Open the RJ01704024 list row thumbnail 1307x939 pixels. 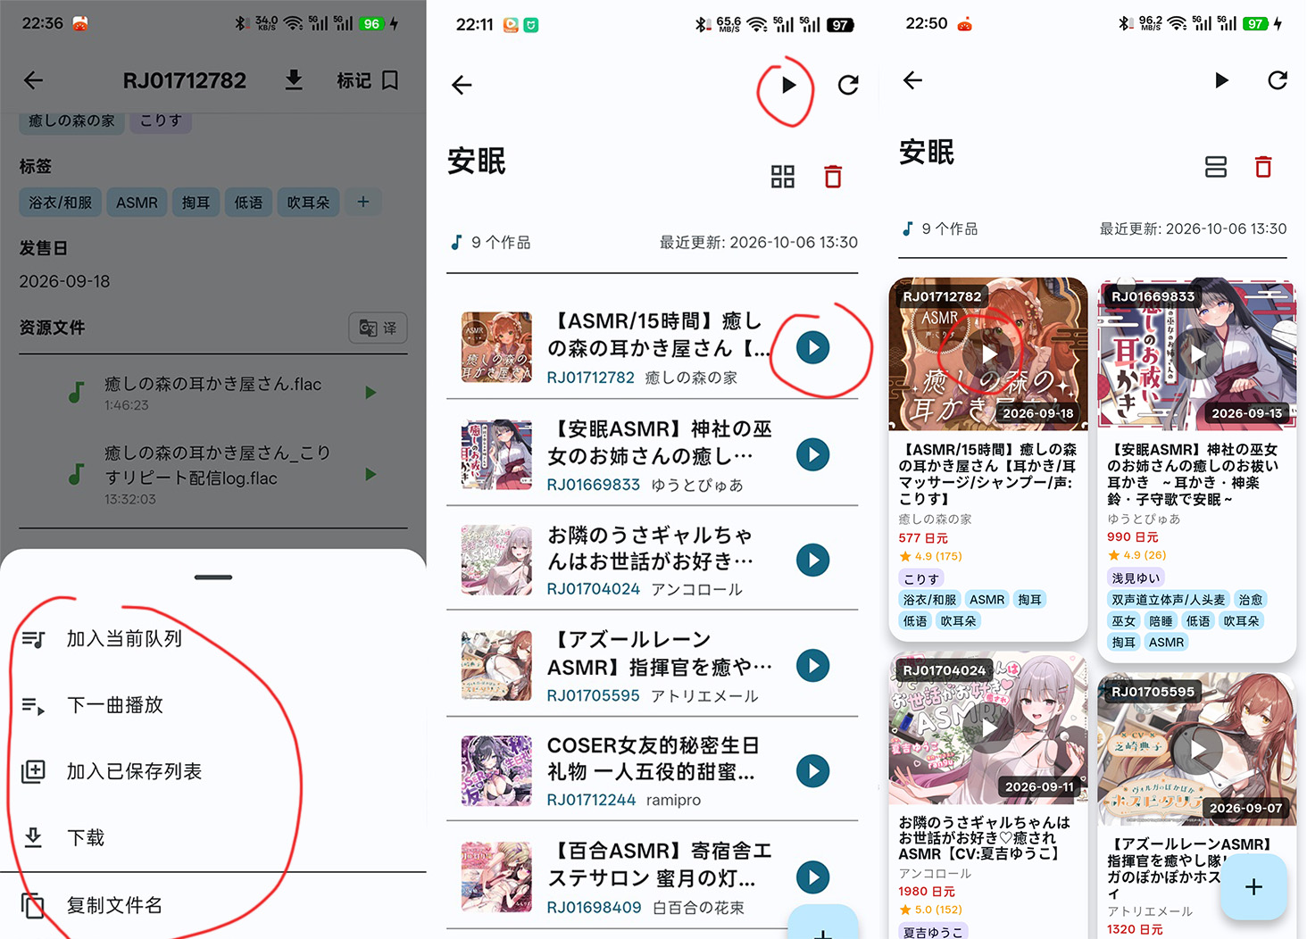496,560
